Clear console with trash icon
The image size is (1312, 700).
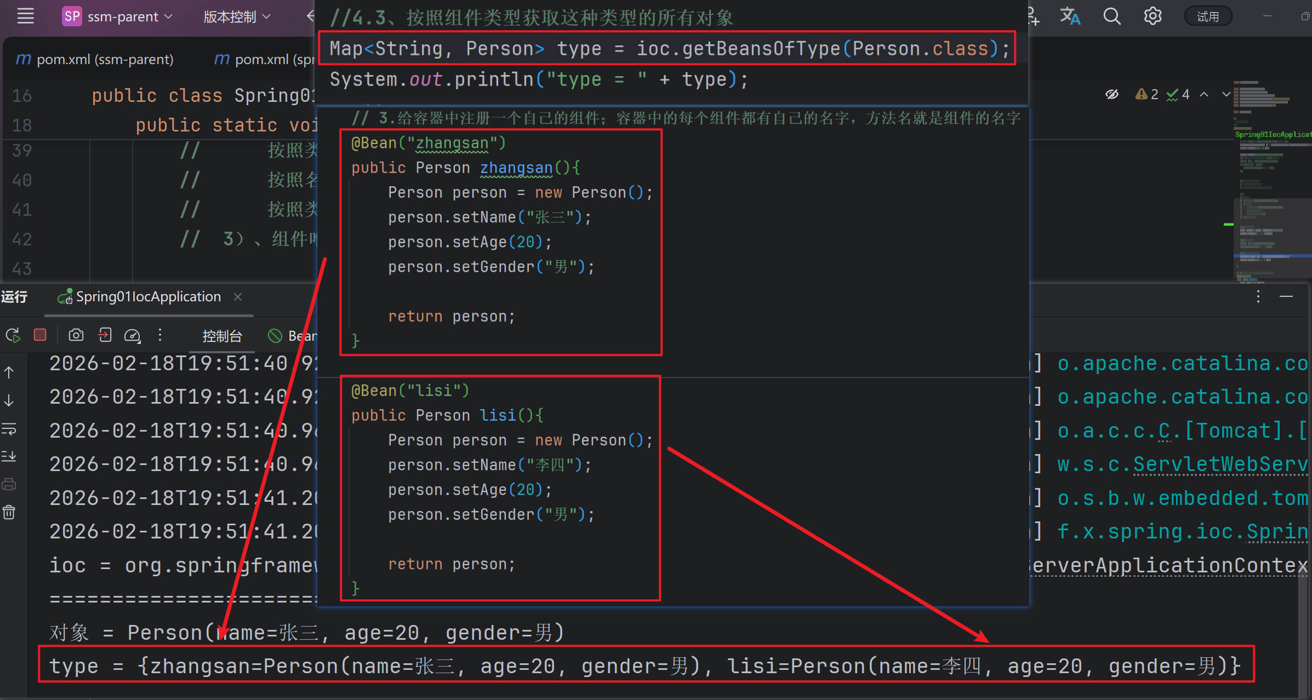[x=9, y=513]
